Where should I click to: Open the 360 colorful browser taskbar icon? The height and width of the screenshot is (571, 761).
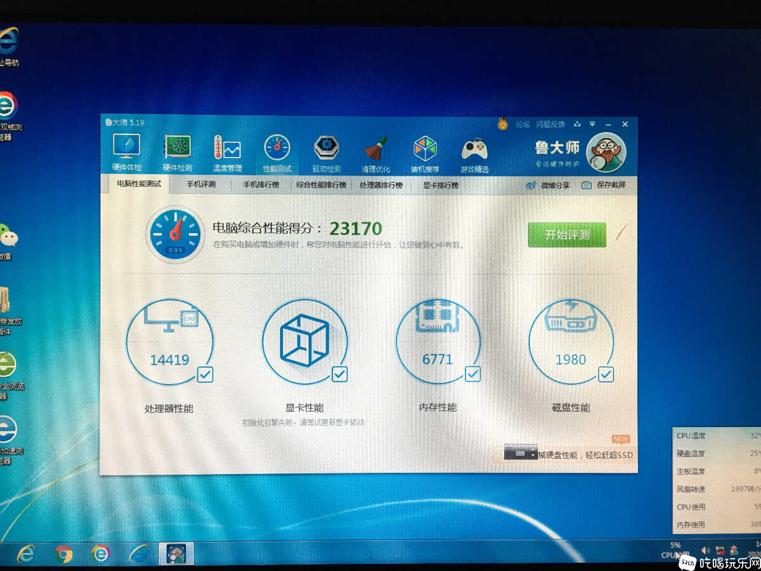[100, 554]
